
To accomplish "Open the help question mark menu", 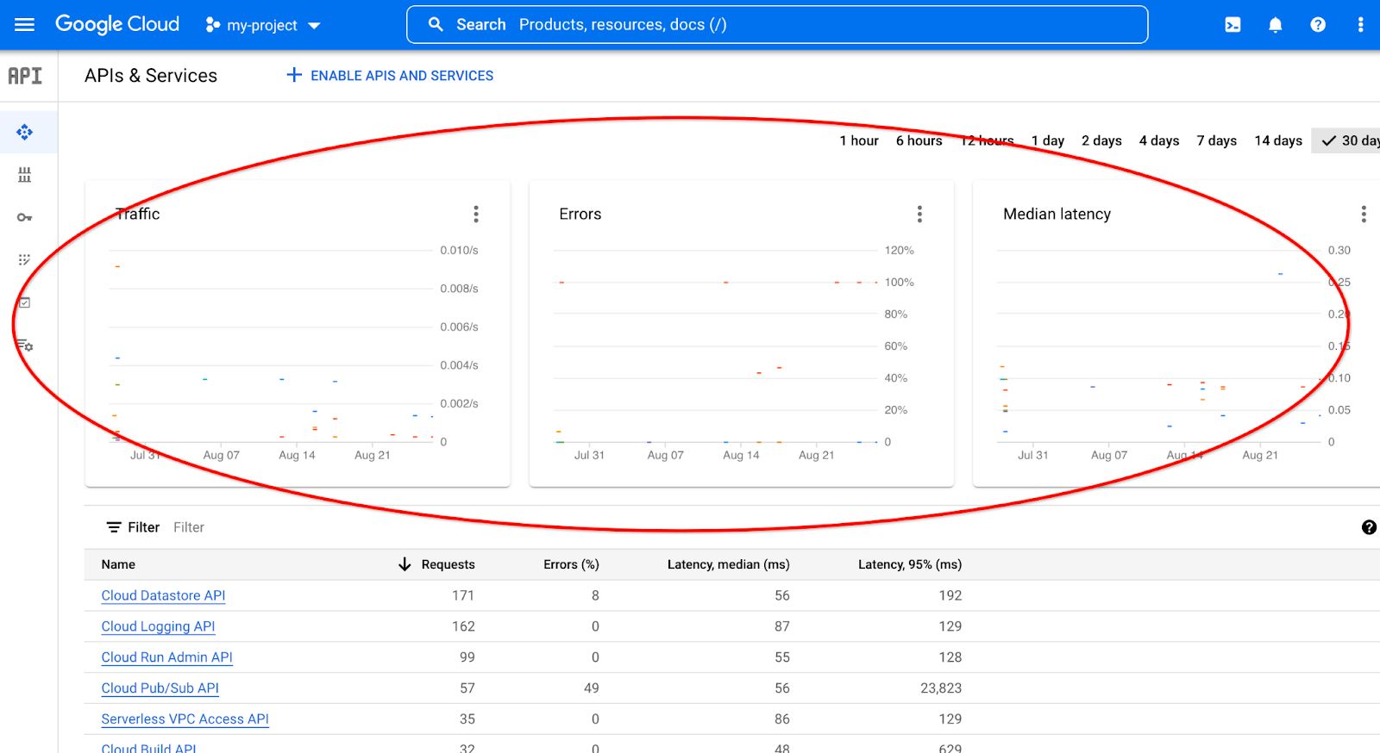I will pos(1317,25).
